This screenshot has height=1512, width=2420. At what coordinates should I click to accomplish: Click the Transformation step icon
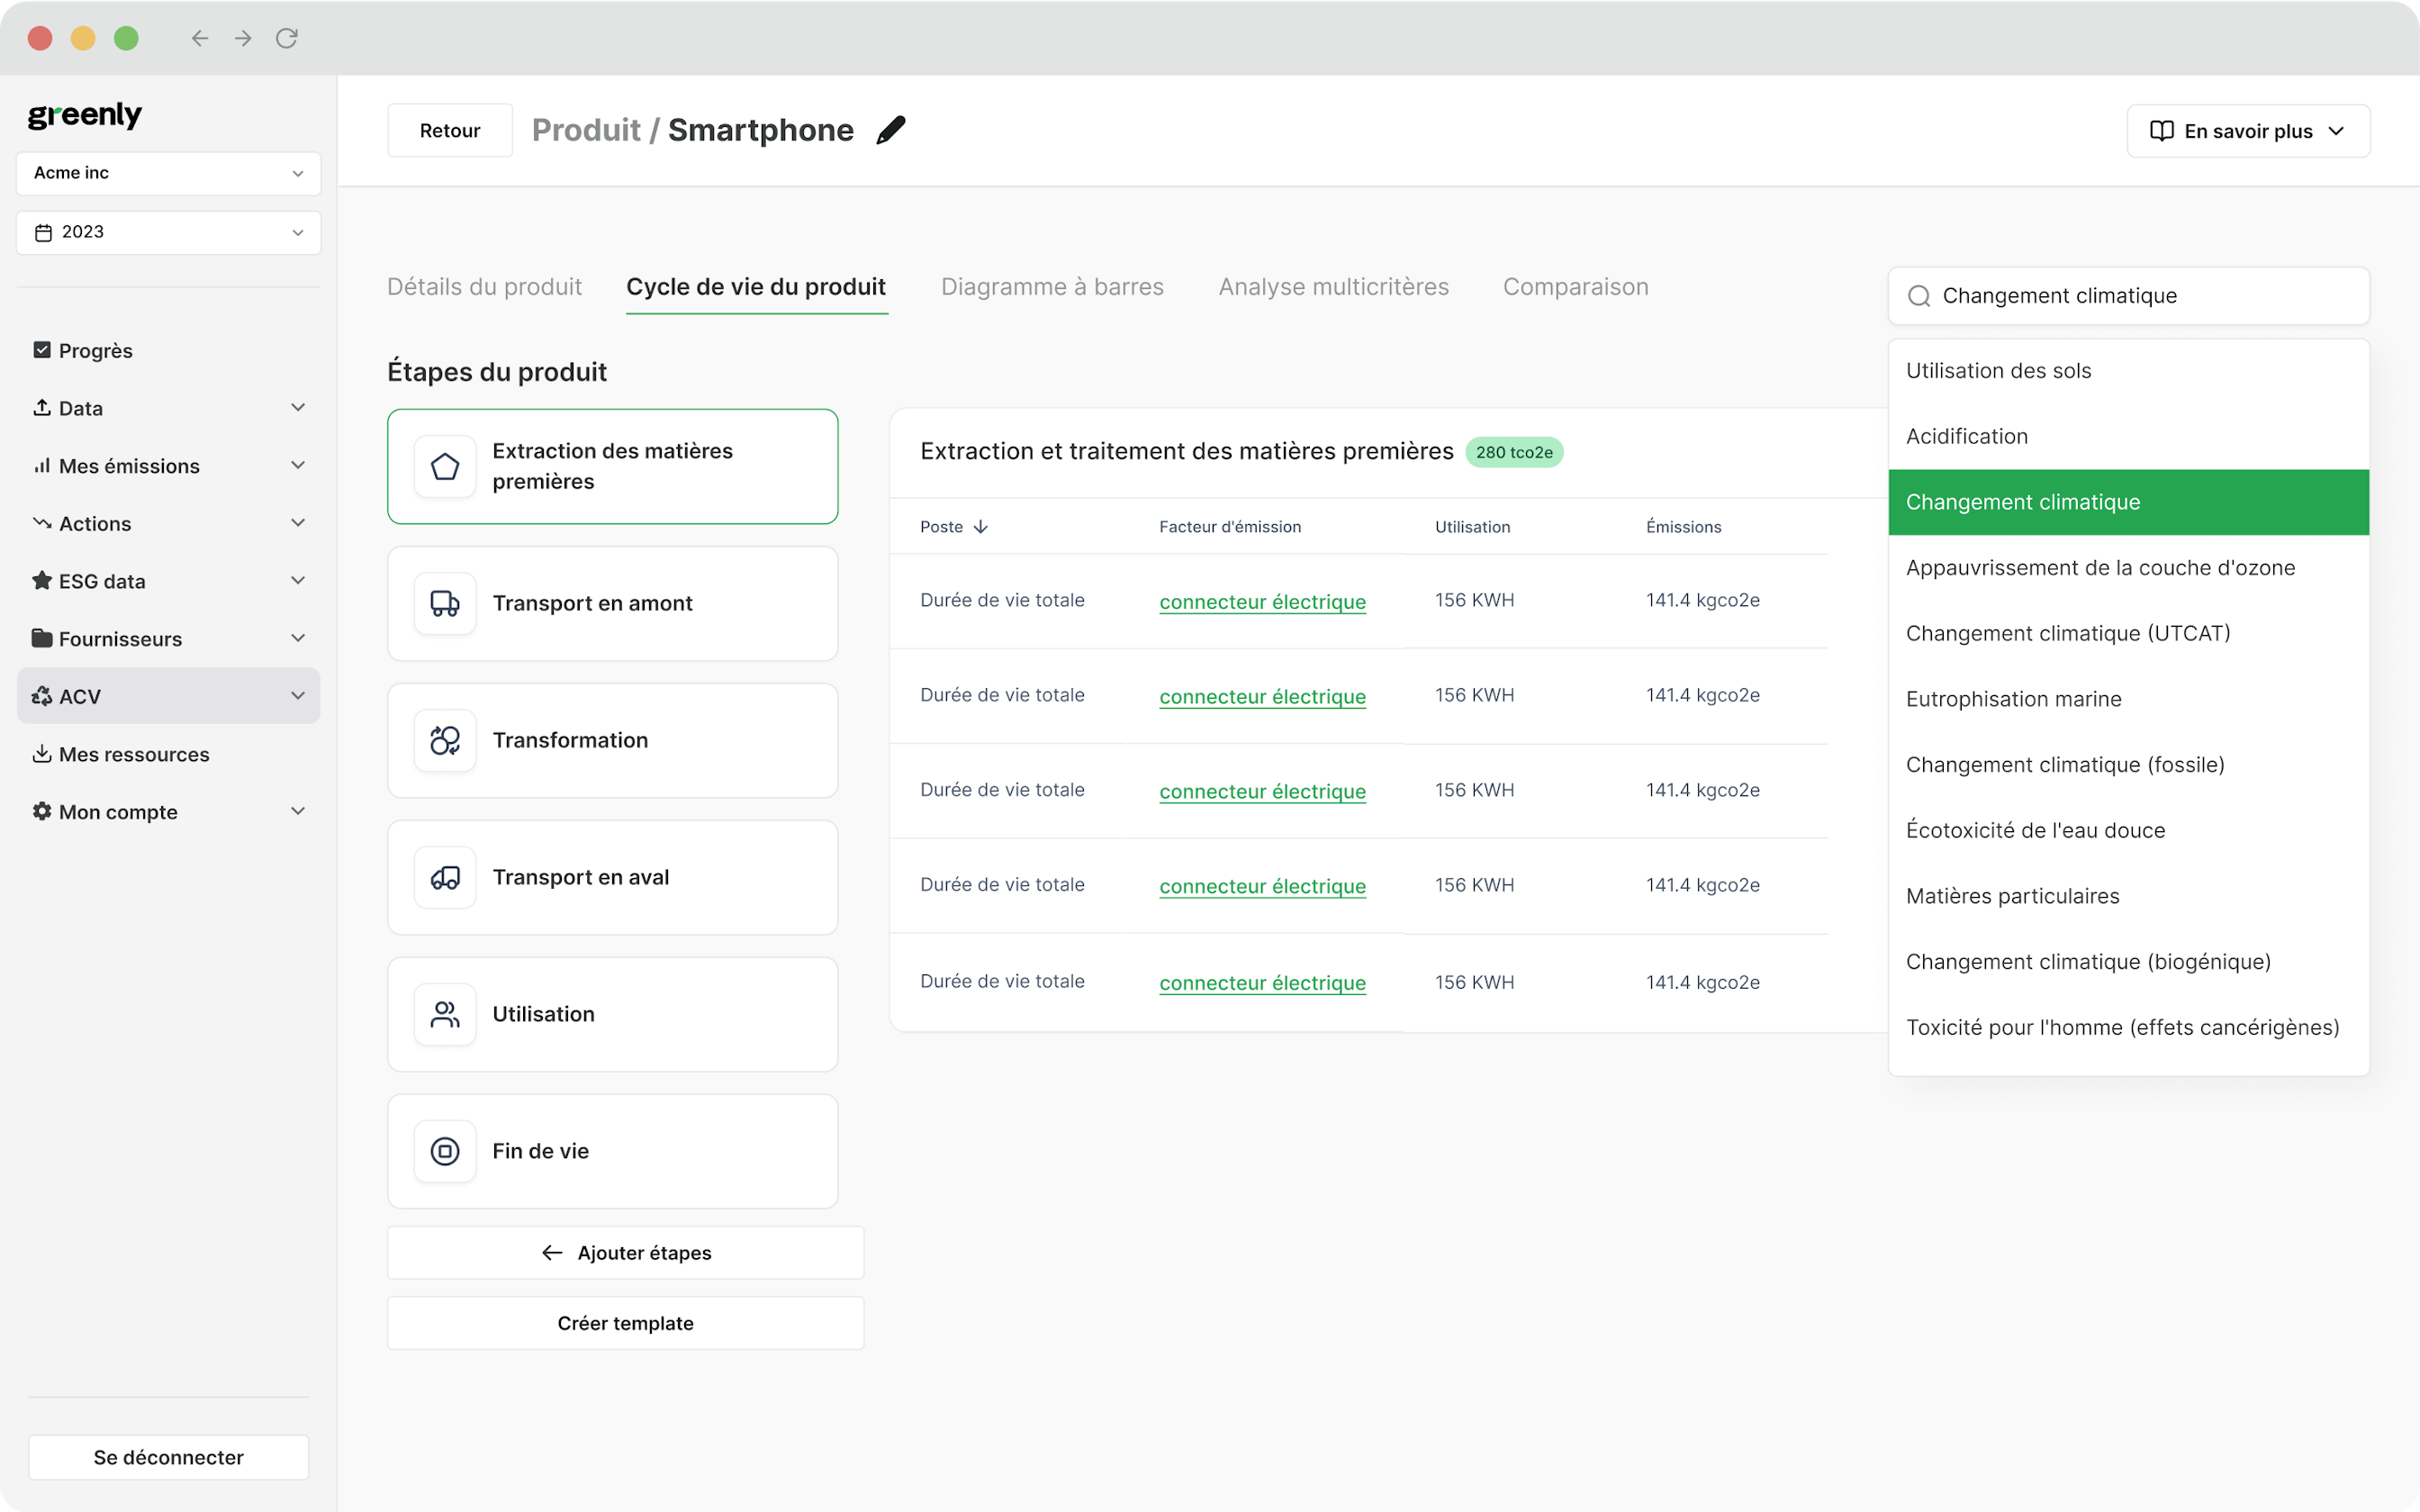445,740
